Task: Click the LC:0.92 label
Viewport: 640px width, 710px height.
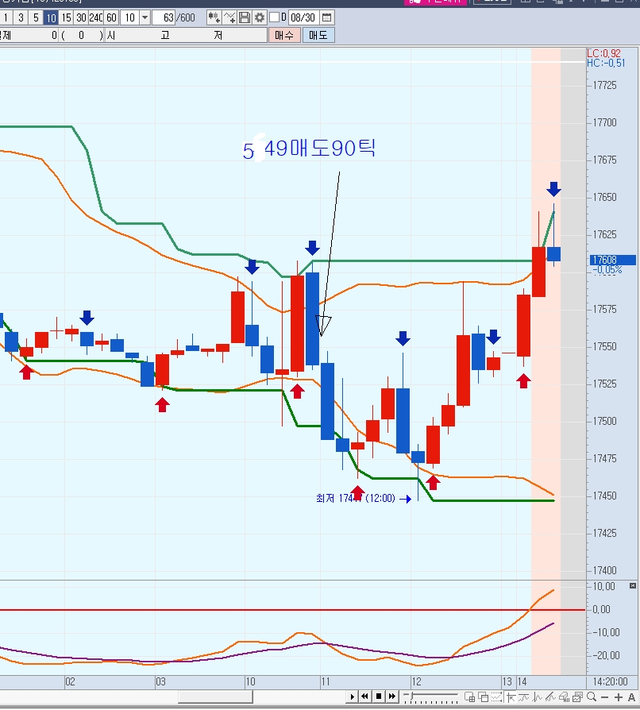Action: (603, 53)
